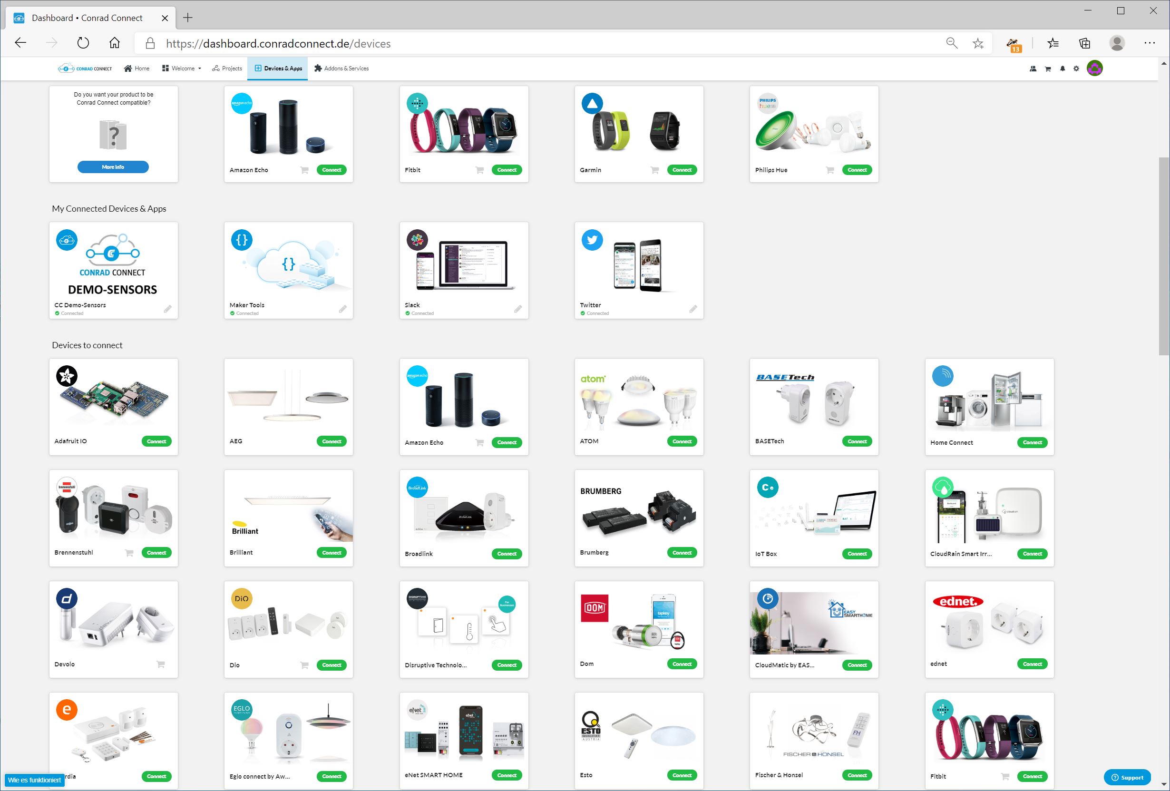Screen dimensions: 1170x791
Task: Go to the Home menu item
Action: click(x=136, y=68)
